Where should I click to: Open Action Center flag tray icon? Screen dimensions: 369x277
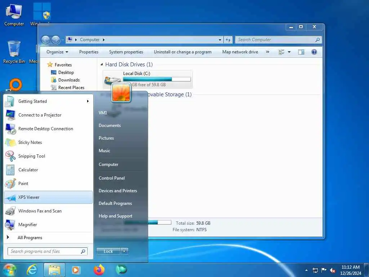324,270
